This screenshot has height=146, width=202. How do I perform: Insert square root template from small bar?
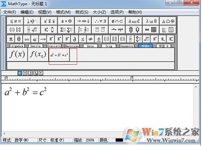pos(146,39)
